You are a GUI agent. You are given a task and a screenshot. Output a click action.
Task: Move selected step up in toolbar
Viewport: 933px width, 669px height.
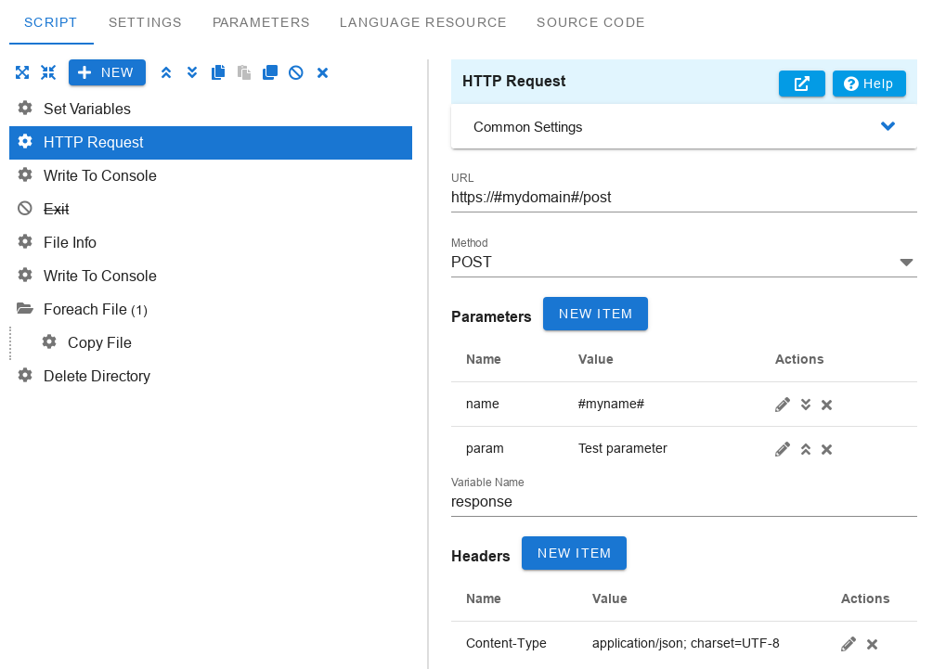(166, 72)
